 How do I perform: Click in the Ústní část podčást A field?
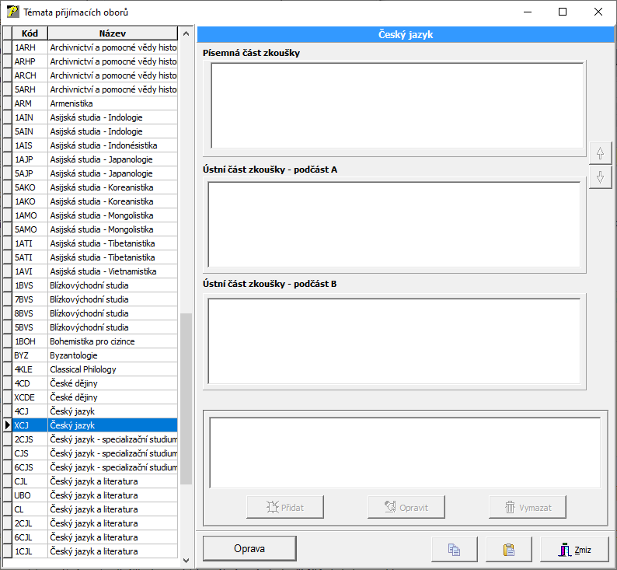tap(393, 224)
